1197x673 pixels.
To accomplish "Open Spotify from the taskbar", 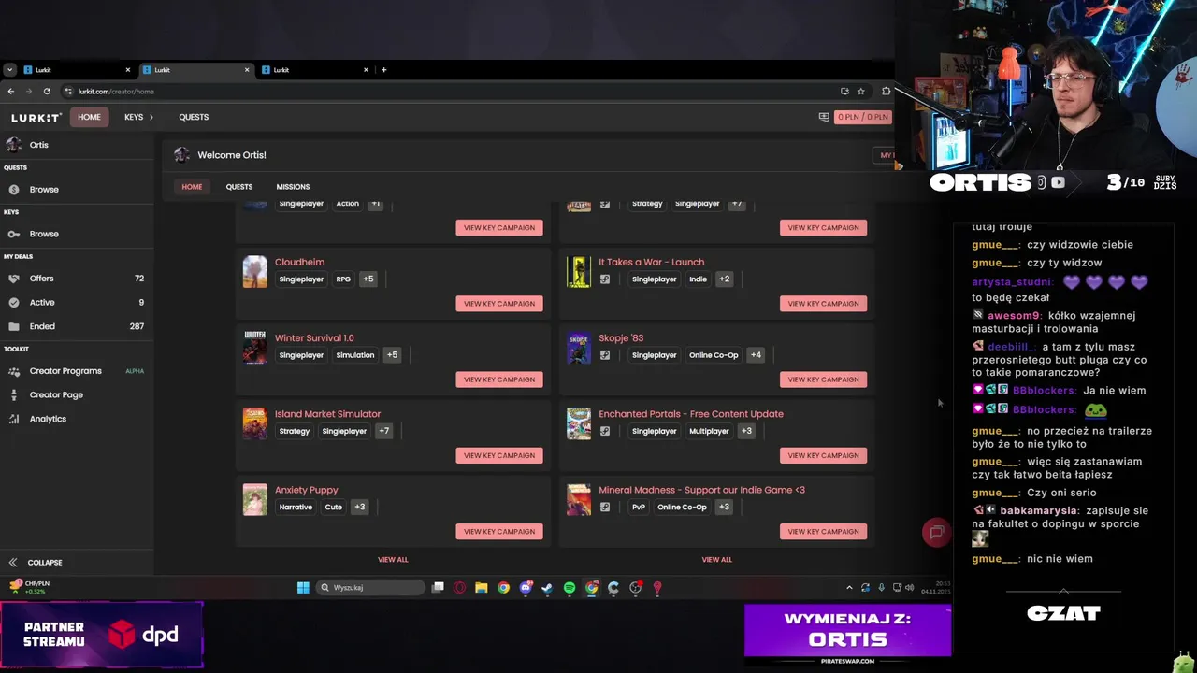I will pyautogui.click(x=570, y=588).
